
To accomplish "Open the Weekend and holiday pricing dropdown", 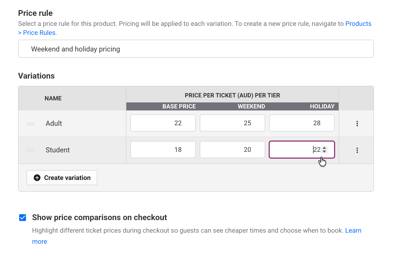I will tap(196, 49).
